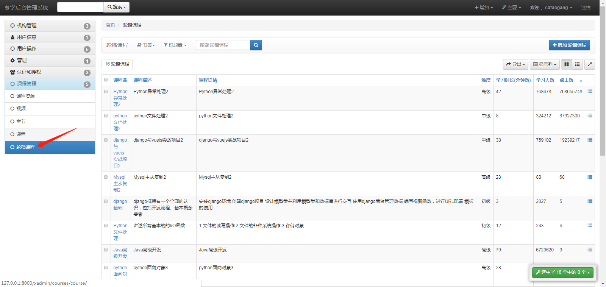Focus the top bar search input
This screenshot has width=606, height=287.
tap(80, 7)
